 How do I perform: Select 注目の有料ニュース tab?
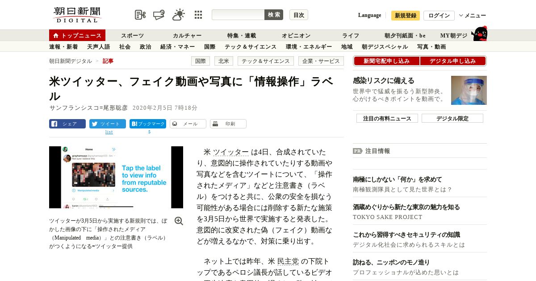pos(387,118)
